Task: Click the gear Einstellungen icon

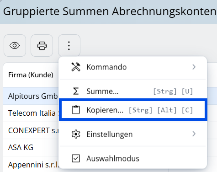Action: point(76,134)
